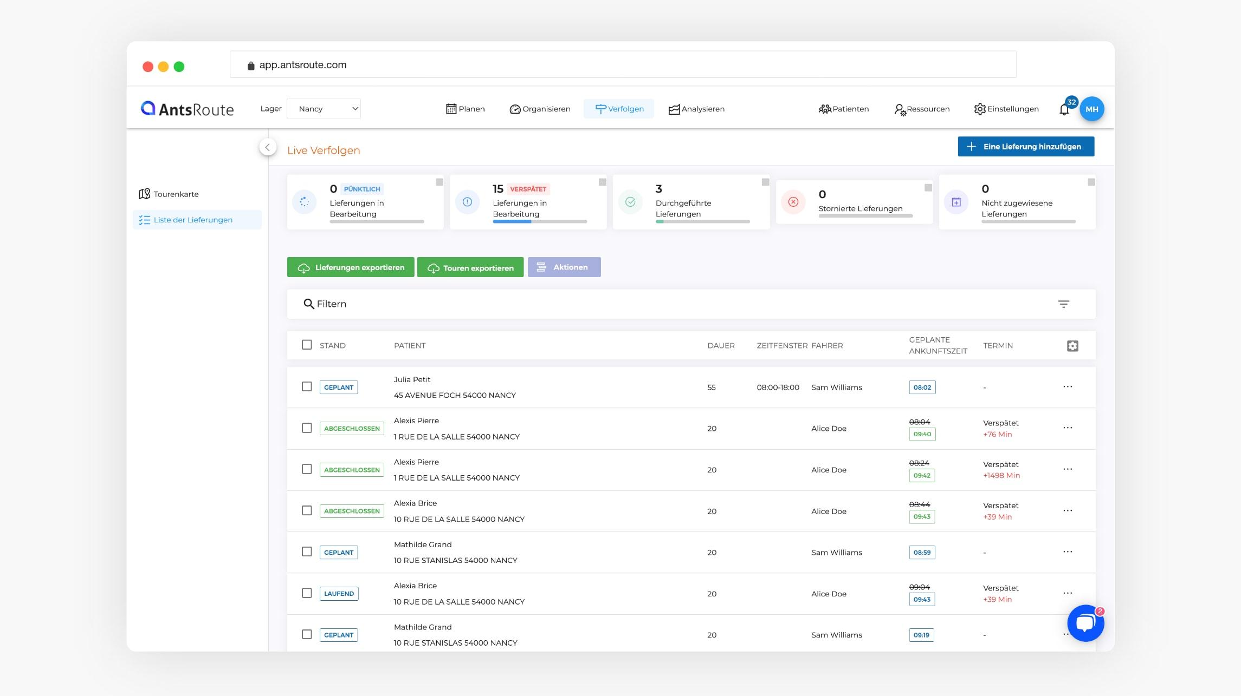This screenshot has width=1241, height=696.
Task: Click the Tourenkarte map icon
Action: 144,194
